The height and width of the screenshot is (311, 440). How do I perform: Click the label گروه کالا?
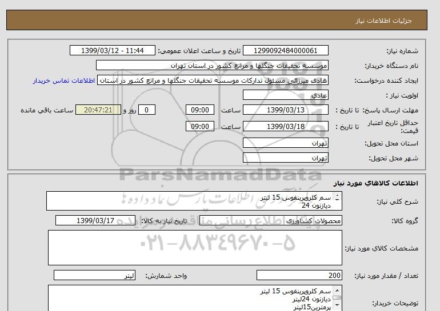click(x=405, y=221)
